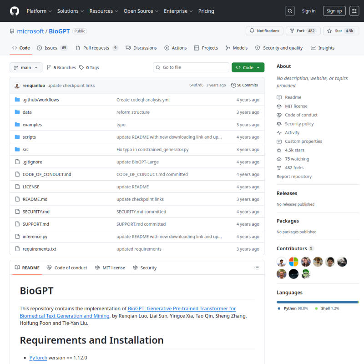Expand the Solutions menu
The height and width of the screenshot is (364, 364).
pyautogui.click(x=71, y=11)
